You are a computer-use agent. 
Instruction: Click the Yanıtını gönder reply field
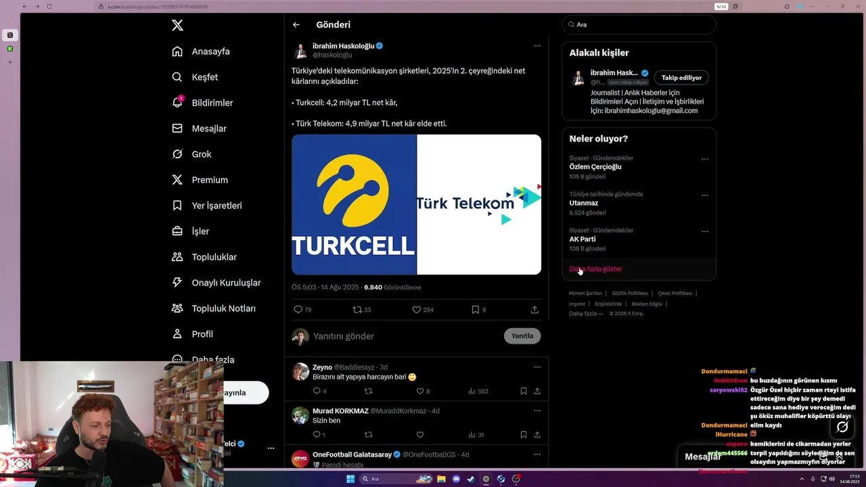[x=406, y=336]
